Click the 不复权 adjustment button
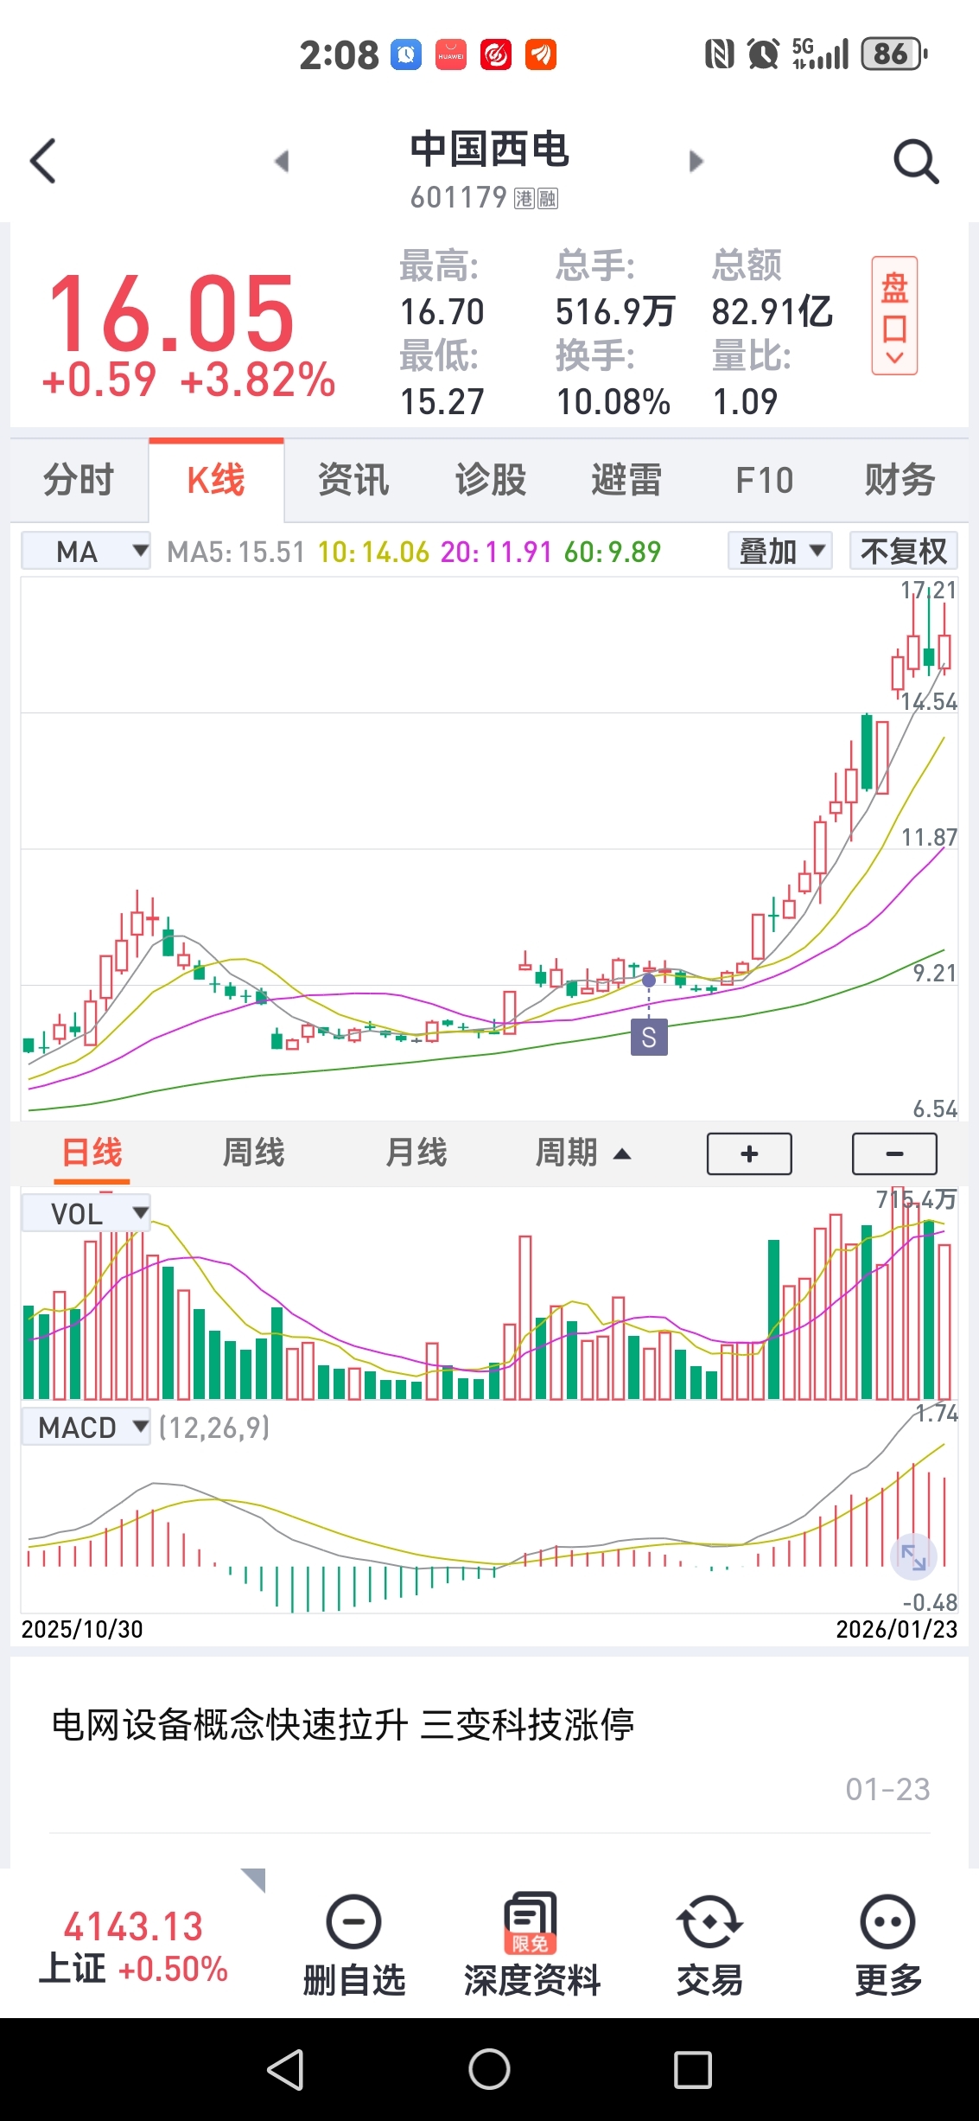The width and height of the screenshot is (979, 2121). [904, 551]
